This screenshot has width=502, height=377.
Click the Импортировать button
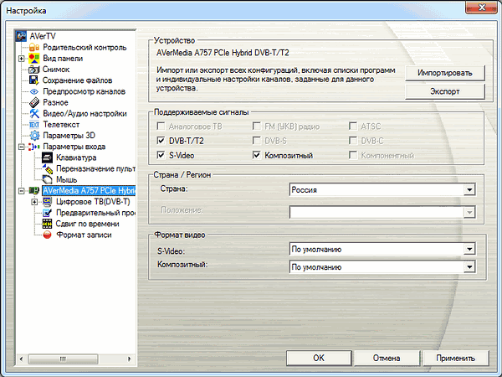pyautogui.click(x=445, y=73)
